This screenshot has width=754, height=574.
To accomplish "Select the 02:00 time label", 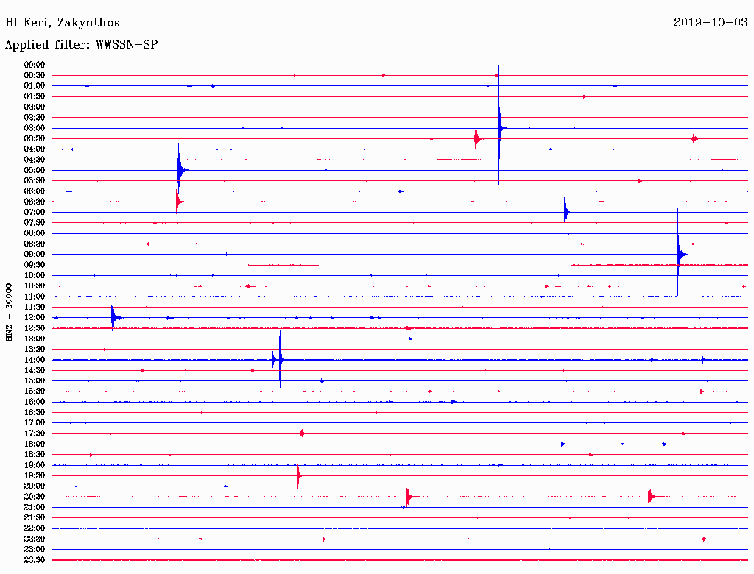I will tap(34, 107).
